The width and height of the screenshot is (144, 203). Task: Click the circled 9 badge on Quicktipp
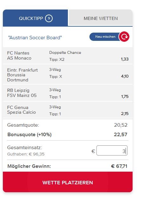[49, 18]
